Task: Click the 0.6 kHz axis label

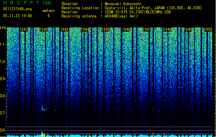Action: point(3,130)
